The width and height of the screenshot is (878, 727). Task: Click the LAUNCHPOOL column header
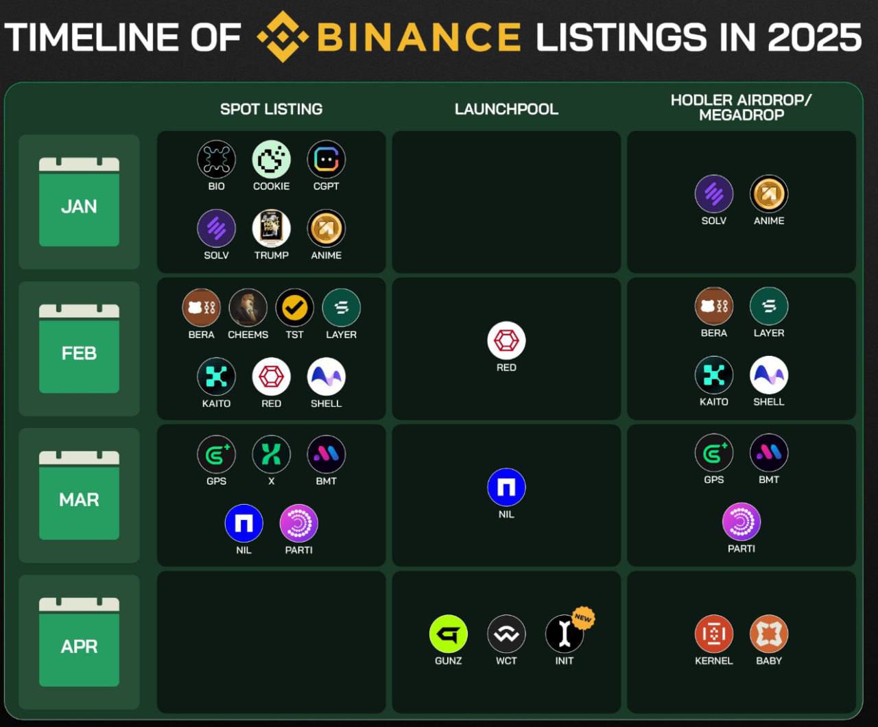506,109
